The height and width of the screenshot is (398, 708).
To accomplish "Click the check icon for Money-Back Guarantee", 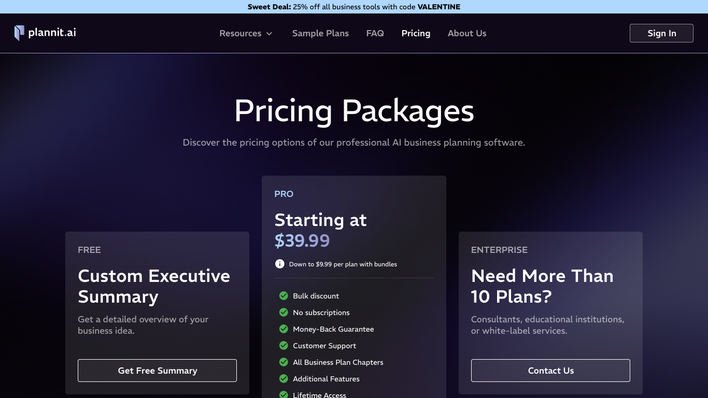I will (x=284, y=329).
